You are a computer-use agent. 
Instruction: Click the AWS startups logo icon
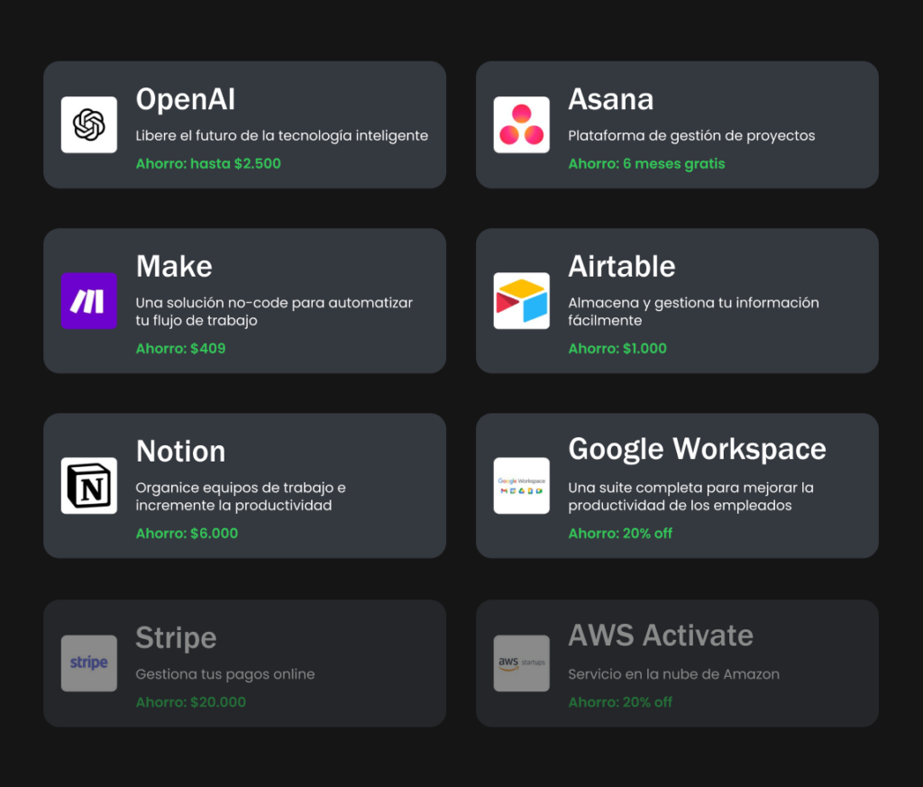tap(522, 663)
